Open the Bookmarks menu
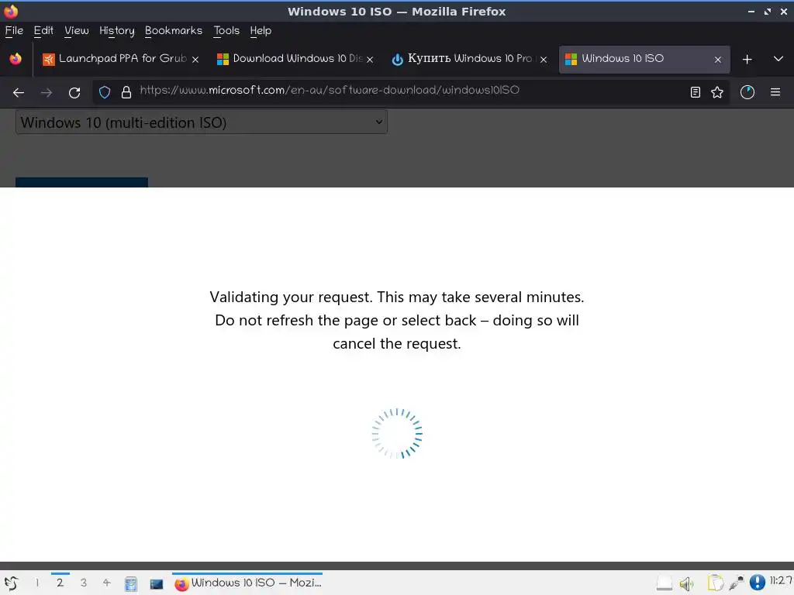The width and height of the screenshot is (794, 595). point(174,31)
